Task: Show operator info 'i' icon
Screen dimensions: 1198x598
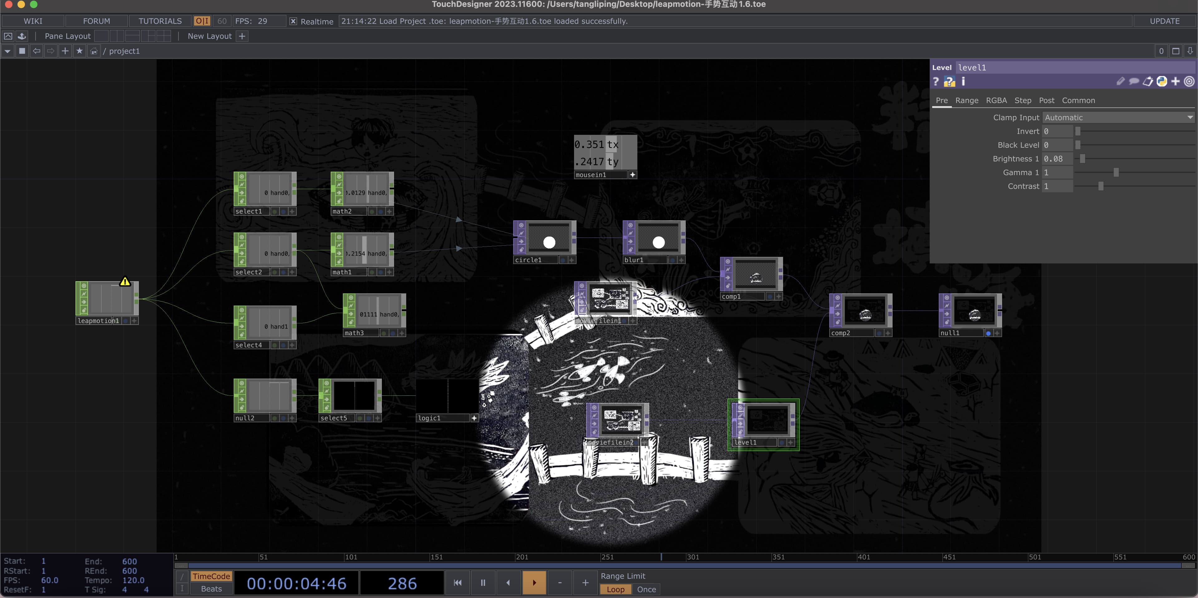Action: (963, 81)
